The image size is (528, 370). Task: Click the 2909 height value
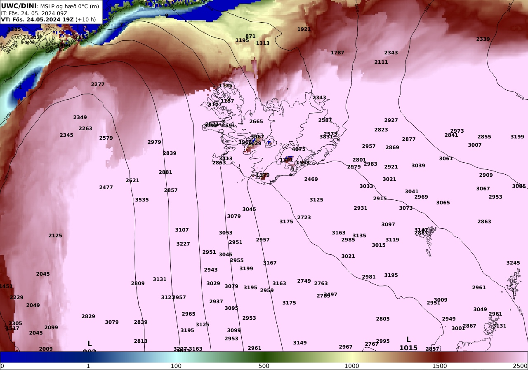[486, 175]
